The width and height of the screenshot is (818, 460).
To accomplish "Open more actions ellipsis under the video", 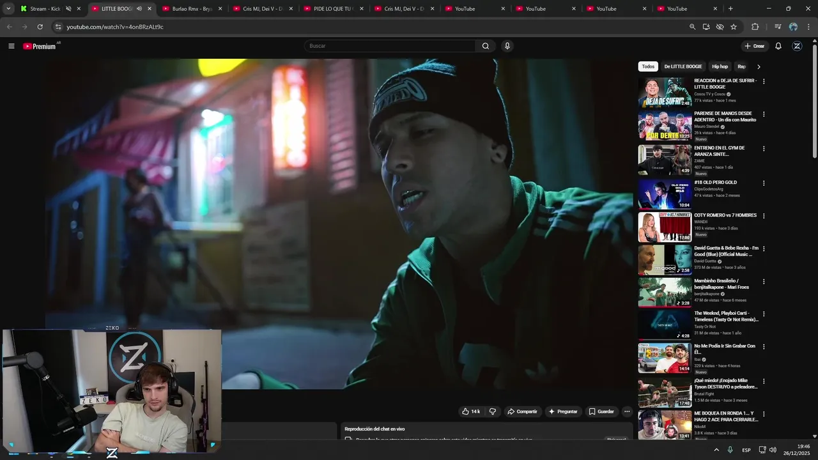I will [627, 411].
